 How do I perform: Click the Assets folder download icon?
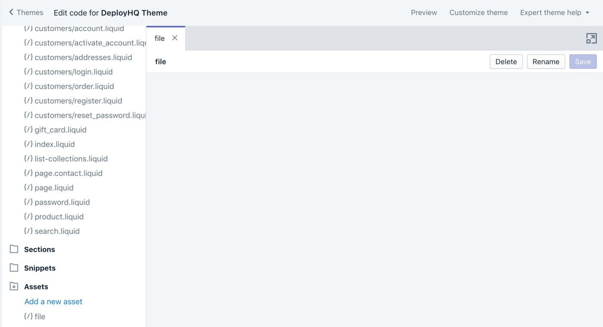[14, 286]
